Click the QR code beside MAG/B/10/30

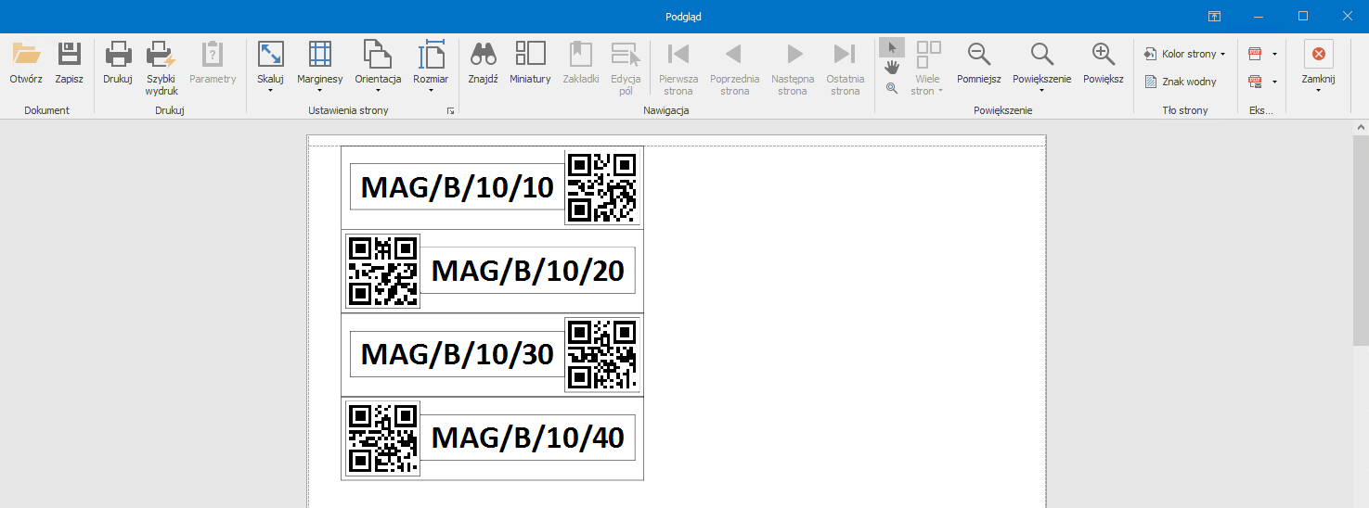pos(602,354)
